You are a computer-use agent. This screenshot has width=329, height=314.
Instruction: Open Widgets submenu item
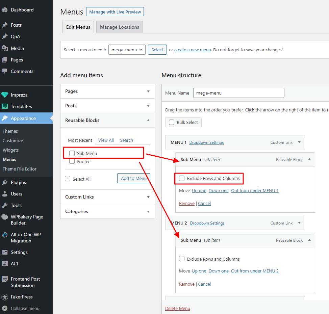(x=11, y=150)
